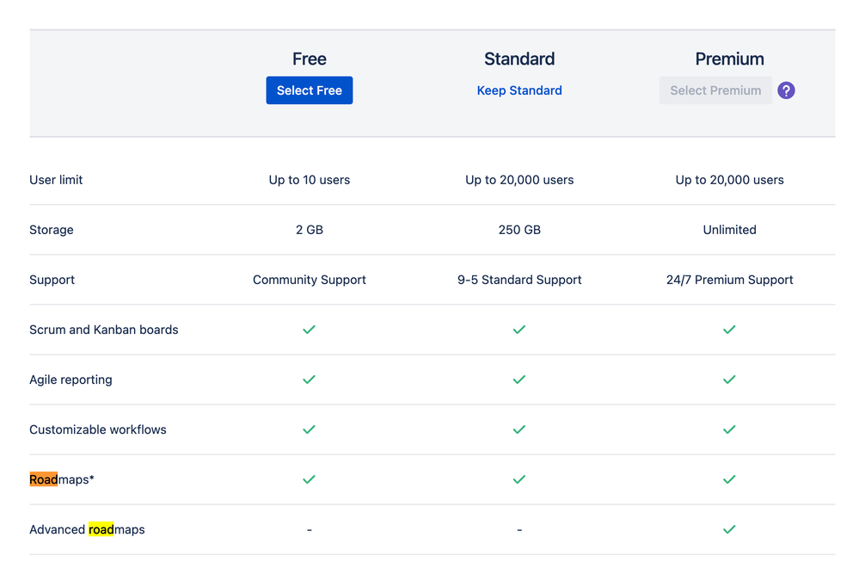The width and height of the screenshot is (859, 568).
Task: Click the Roadmaps* feature label
Action: 62,479
